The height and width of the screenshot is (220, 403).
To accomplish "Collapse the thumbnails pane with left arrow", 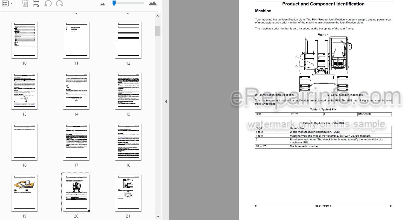I will pyautogui.click(x=166, y=101).
